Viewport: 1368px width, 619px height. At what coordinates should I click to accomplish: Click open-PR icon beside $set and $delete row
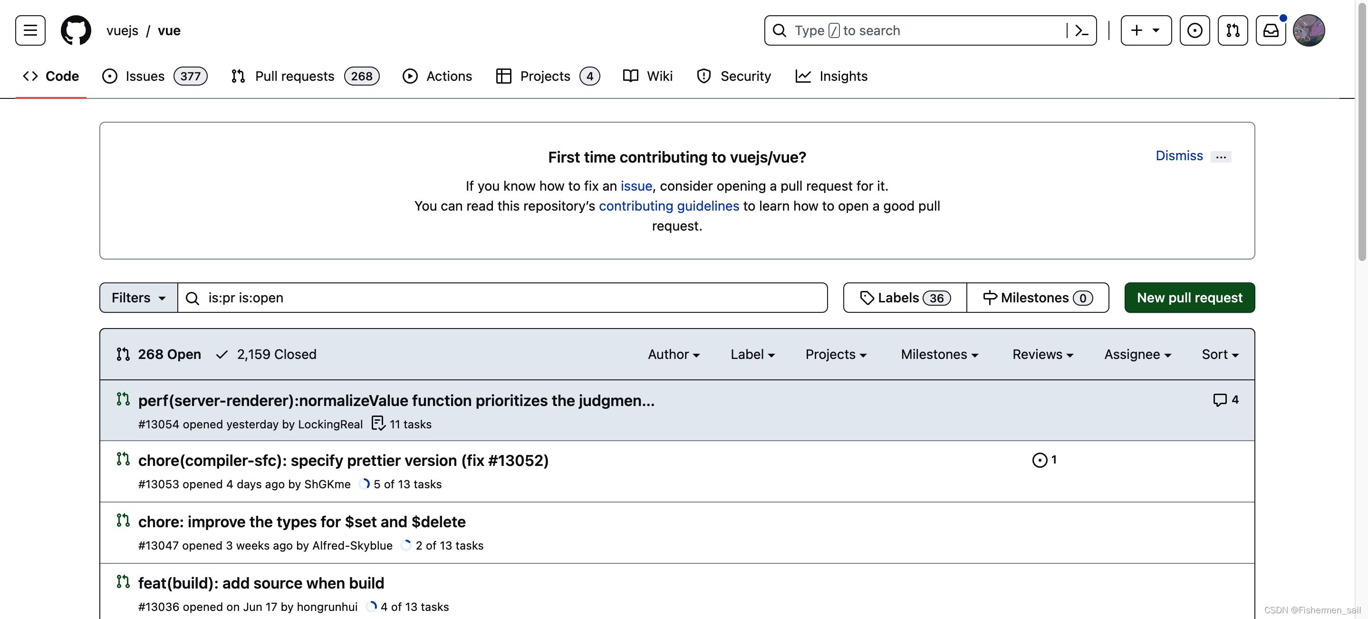coord(123,520)
